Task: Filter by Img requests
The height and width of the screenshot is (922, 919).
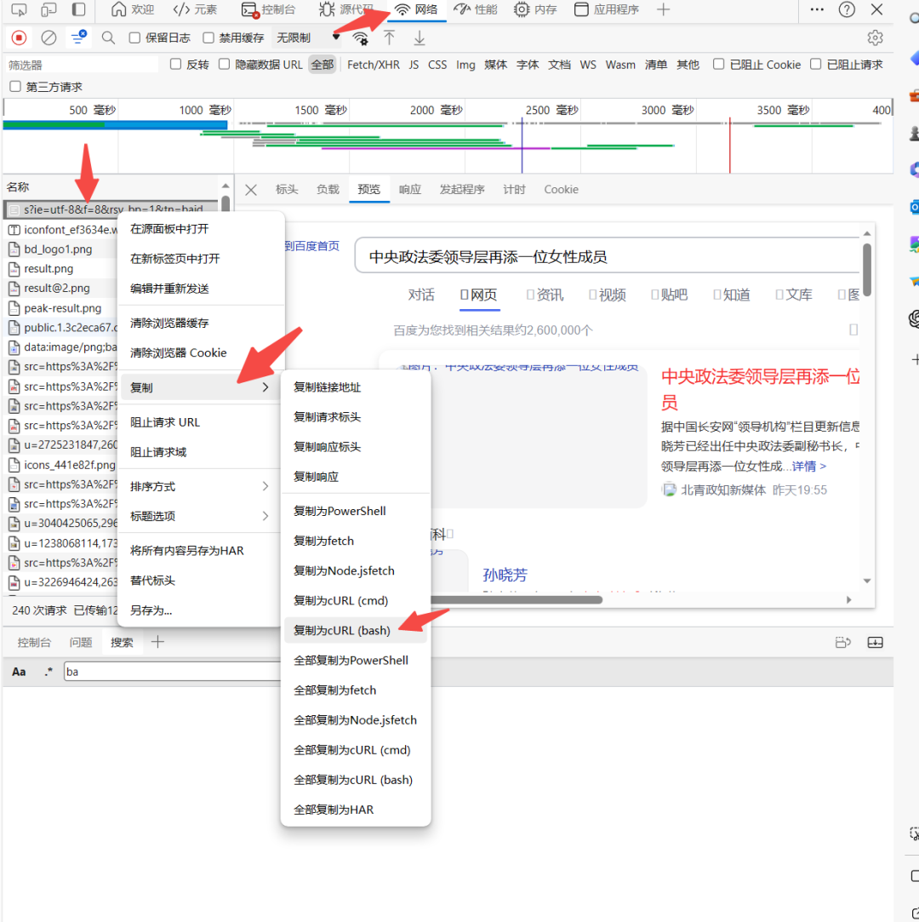Action: point(465,65)
